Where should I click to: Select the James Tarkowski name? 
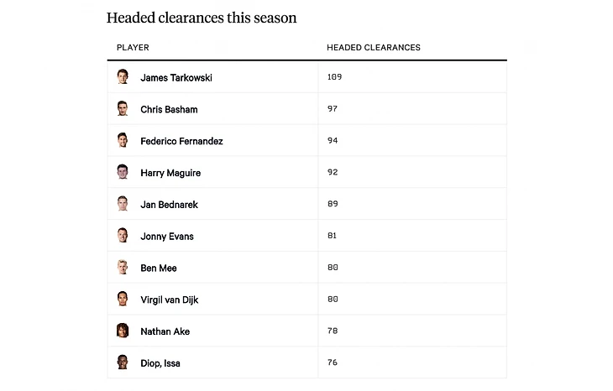coord(176,78)
